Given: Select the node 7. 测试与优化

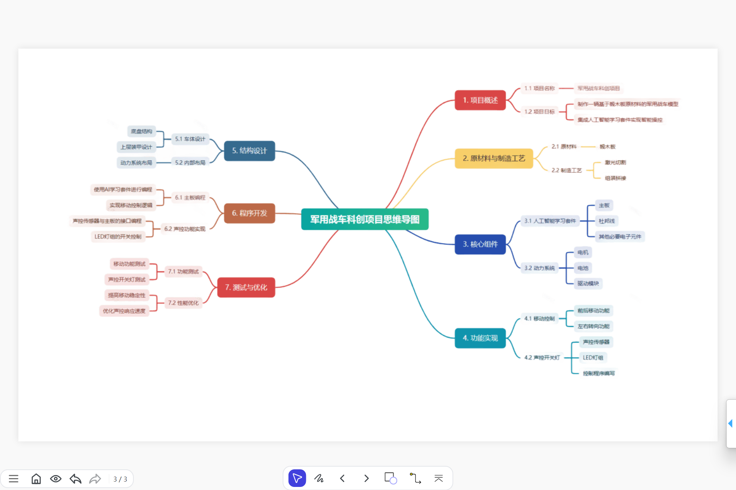Looking at the screenshot, I should 246,287.
